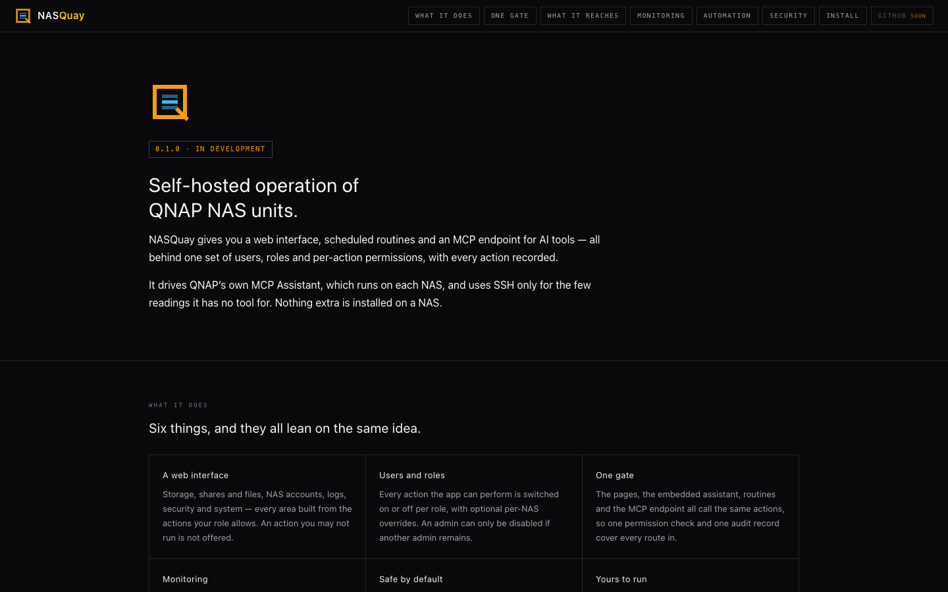The height and width of the screenshot is (592, 948).
Task: Select the 'One gate' card title
Action: click(615, 476)
